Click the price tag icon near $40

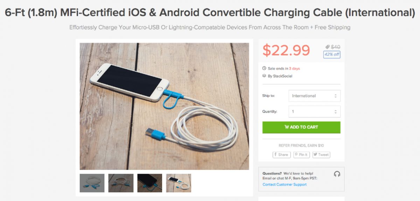tap(327, 47)
